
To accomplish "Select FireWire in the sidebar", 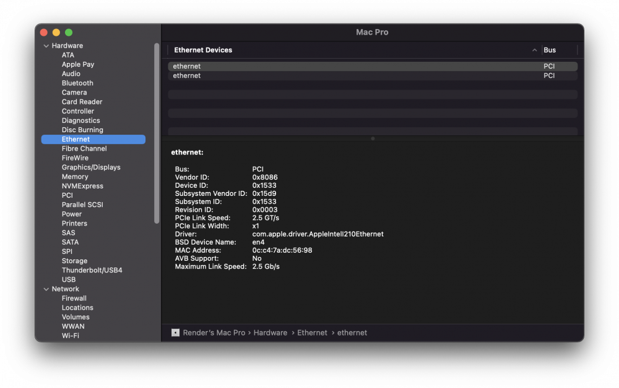I will click(x=75, y=158).
